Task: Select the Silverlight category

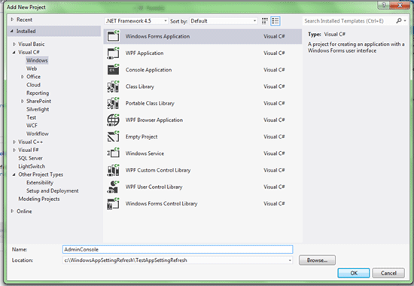Action: pos(38,109)
